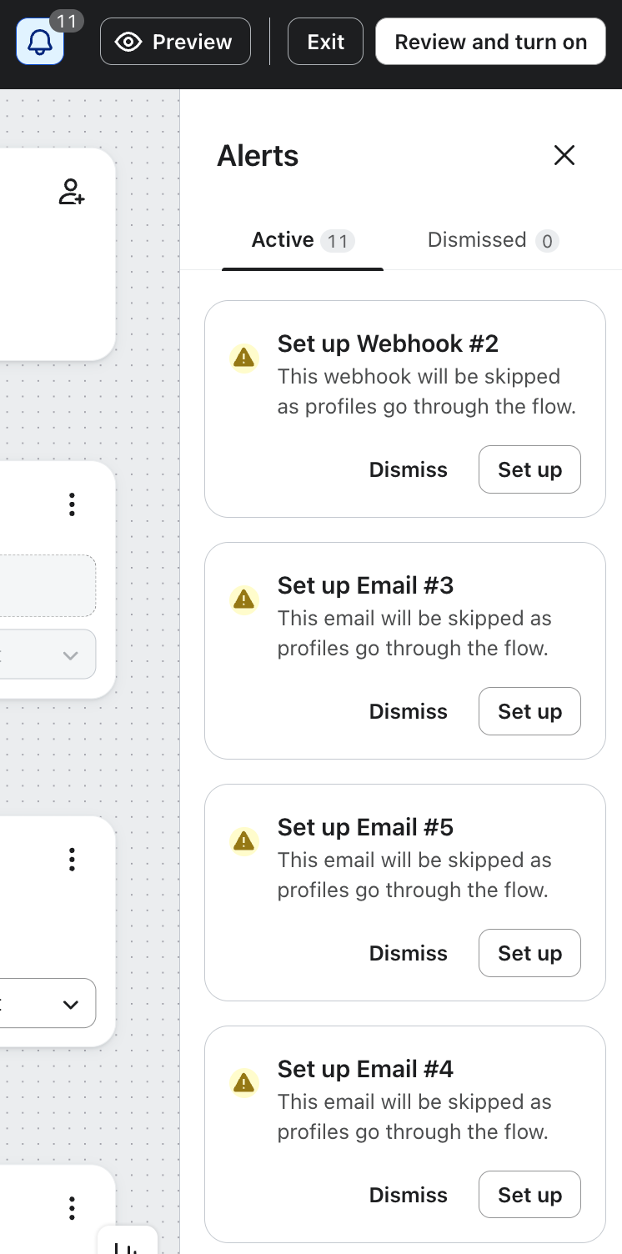Click Review and turn on button
This screenshot has width=622, height=1254.
tap(491, 42)
